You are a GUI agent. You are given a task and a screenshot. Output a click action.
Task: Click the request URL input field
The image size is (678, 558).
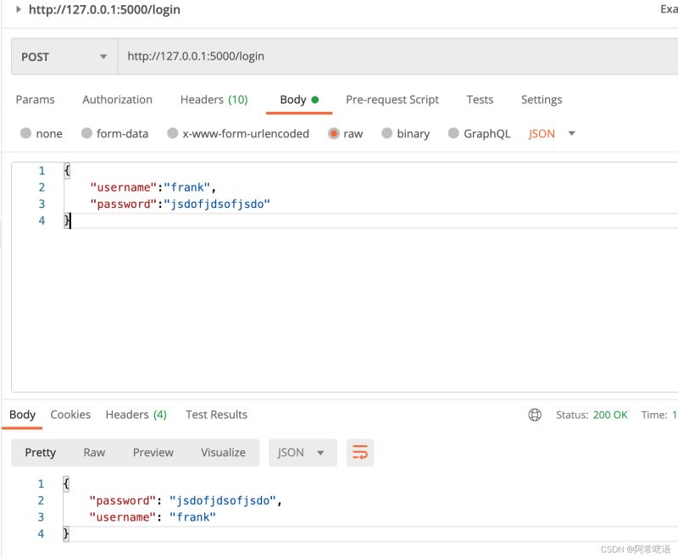tap(390, 57)
